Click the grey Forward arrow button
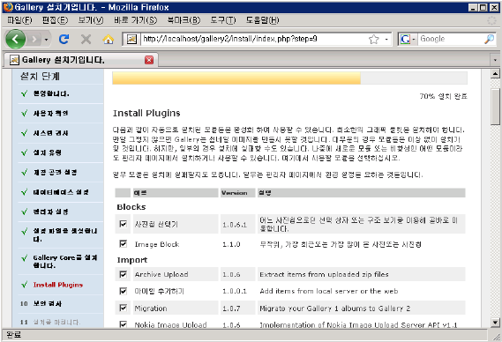 pos(34,40)
